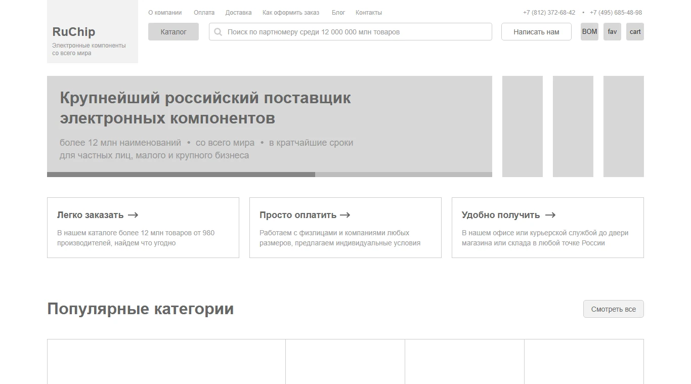Open Как оформить заказ page
691x384 pixels.
coord(291,13)
